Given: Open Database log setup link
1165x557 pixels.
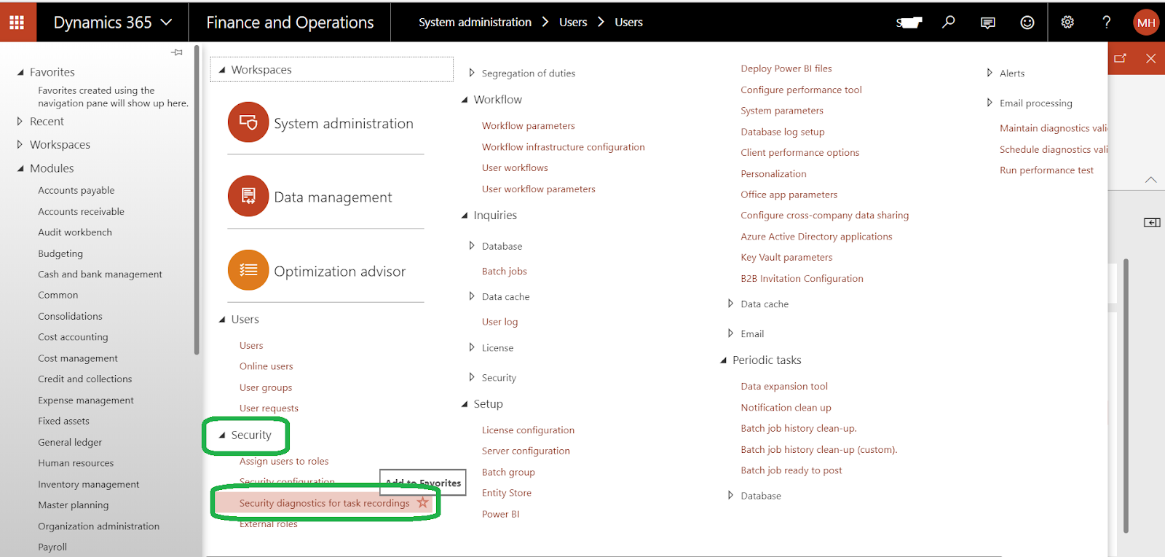Looking at the screenshot, I should click(783, 132).
